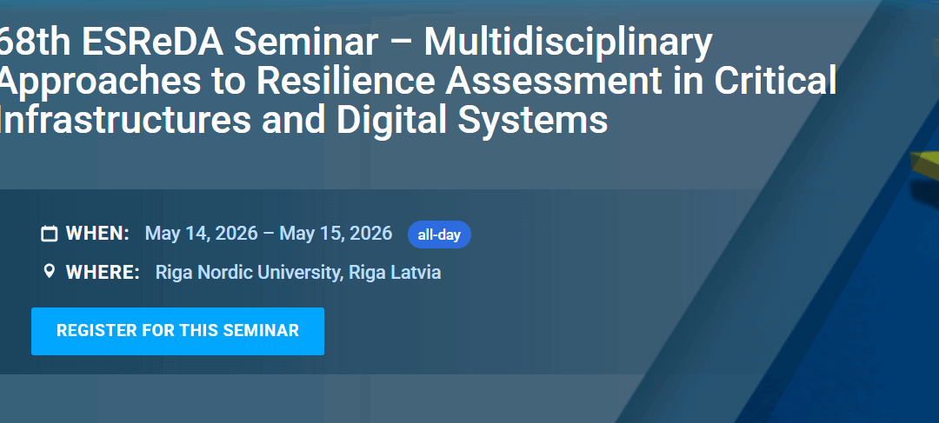
Task: Open the Riga Nordic University location link
Action: pos(248,273)
